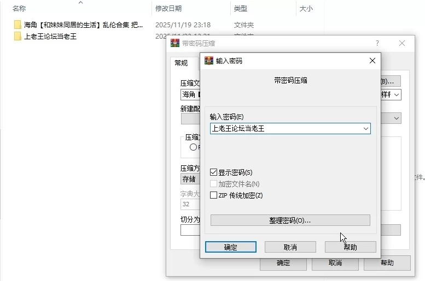Open the 存储 compression method dropdown
The image size is (425, 281).
click(190, 179)
